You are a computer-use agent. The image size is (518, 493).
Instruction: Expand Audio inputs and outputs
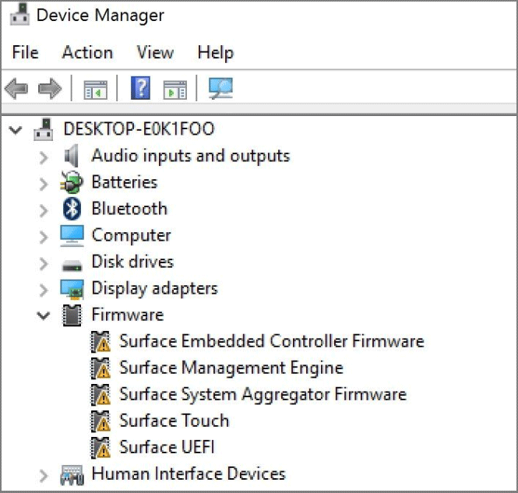pyautogui.click(x=44, y=157)
